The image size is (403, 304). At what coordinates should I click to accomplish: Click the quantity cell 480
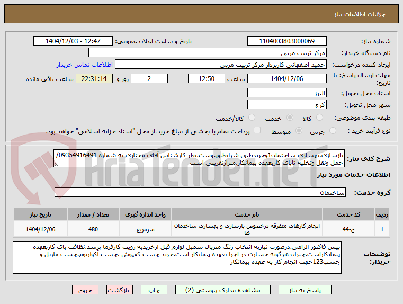(x=93, y=229)
